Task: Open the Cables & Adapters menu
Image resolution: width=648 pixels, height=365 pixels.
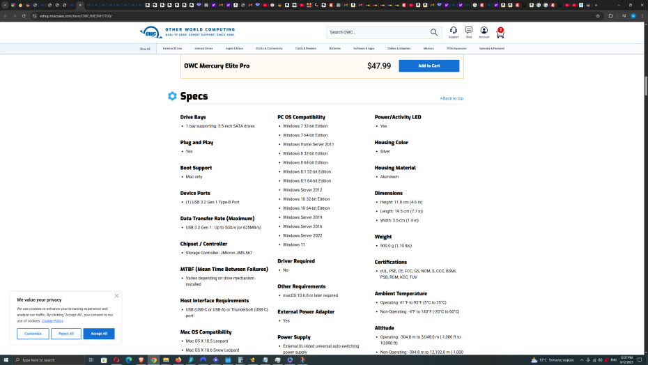Action: click(x=399, y=48)
